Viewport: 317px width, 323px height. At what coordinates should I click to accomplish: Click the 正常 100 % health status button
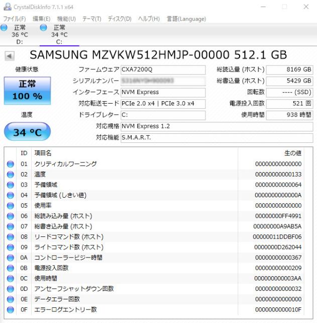[27, 91]
